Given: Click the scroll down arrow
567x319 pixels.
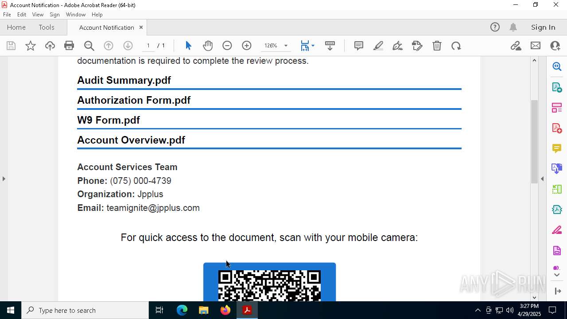Looking at the screenshot, I should [x=534, y=298].
